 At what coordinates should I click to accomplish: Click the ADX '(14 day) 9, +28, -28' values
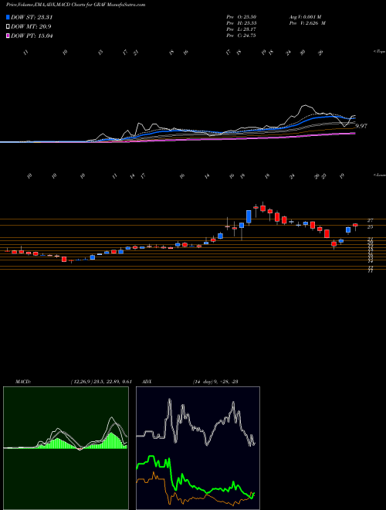[x=215, y=382]
